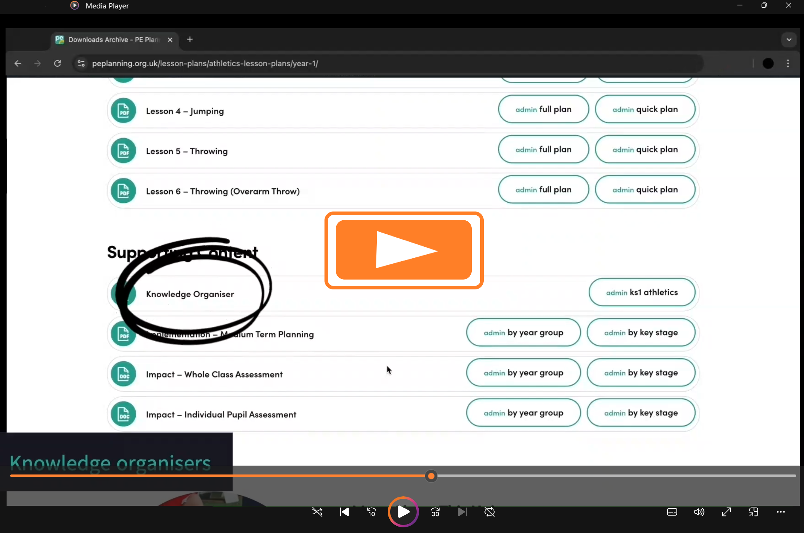Open the volume control

pos(699,512)
